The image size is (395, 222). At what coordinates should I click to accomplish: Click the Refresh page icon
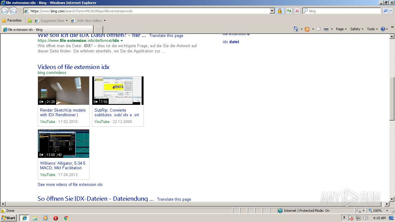(289, 11)
